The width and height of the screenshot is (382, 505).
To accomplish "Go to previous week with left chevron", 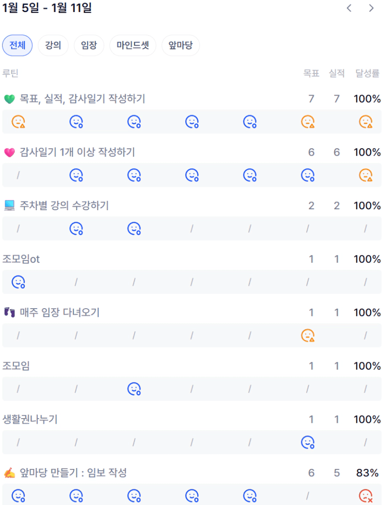I will click(349, 8).
